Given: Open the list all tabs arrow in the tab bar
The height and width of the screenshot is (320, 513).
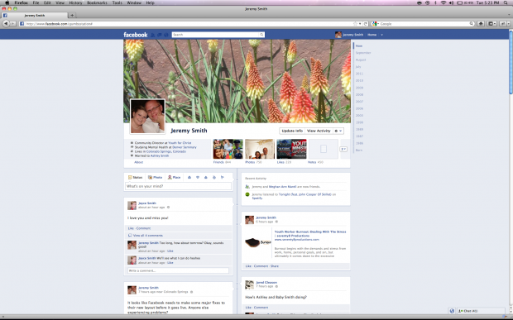Looking at the screenshot, I should (x=509, y=15).
